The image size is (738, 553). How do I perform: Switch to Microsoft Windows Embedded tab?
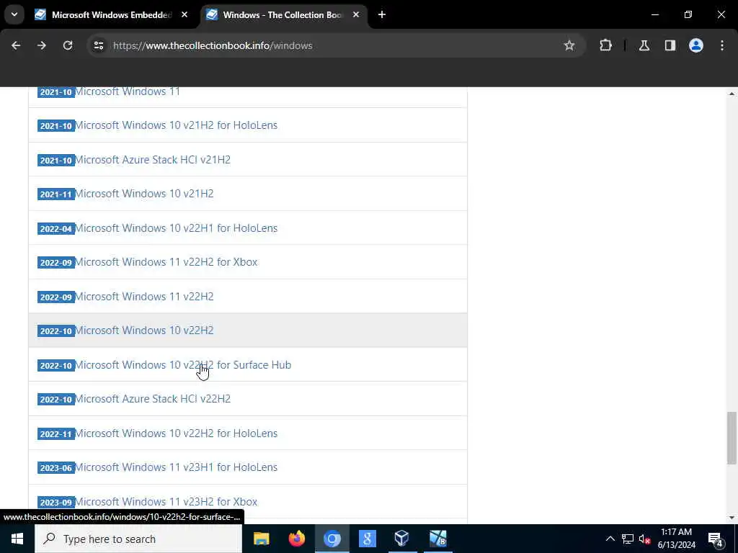112,14
